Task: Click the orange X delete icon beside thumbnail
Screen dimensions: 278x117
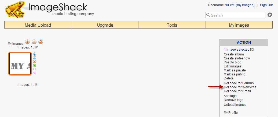Action: pyautogui.click(x=35, y=62)
